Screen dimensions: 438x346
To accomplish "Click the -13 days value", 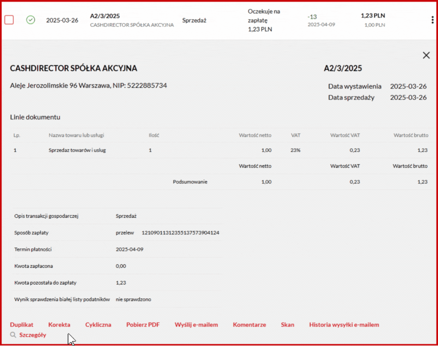I will point(312,17).
